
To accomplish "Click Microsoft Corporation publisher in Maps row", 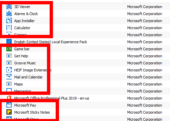I will 145,84.
